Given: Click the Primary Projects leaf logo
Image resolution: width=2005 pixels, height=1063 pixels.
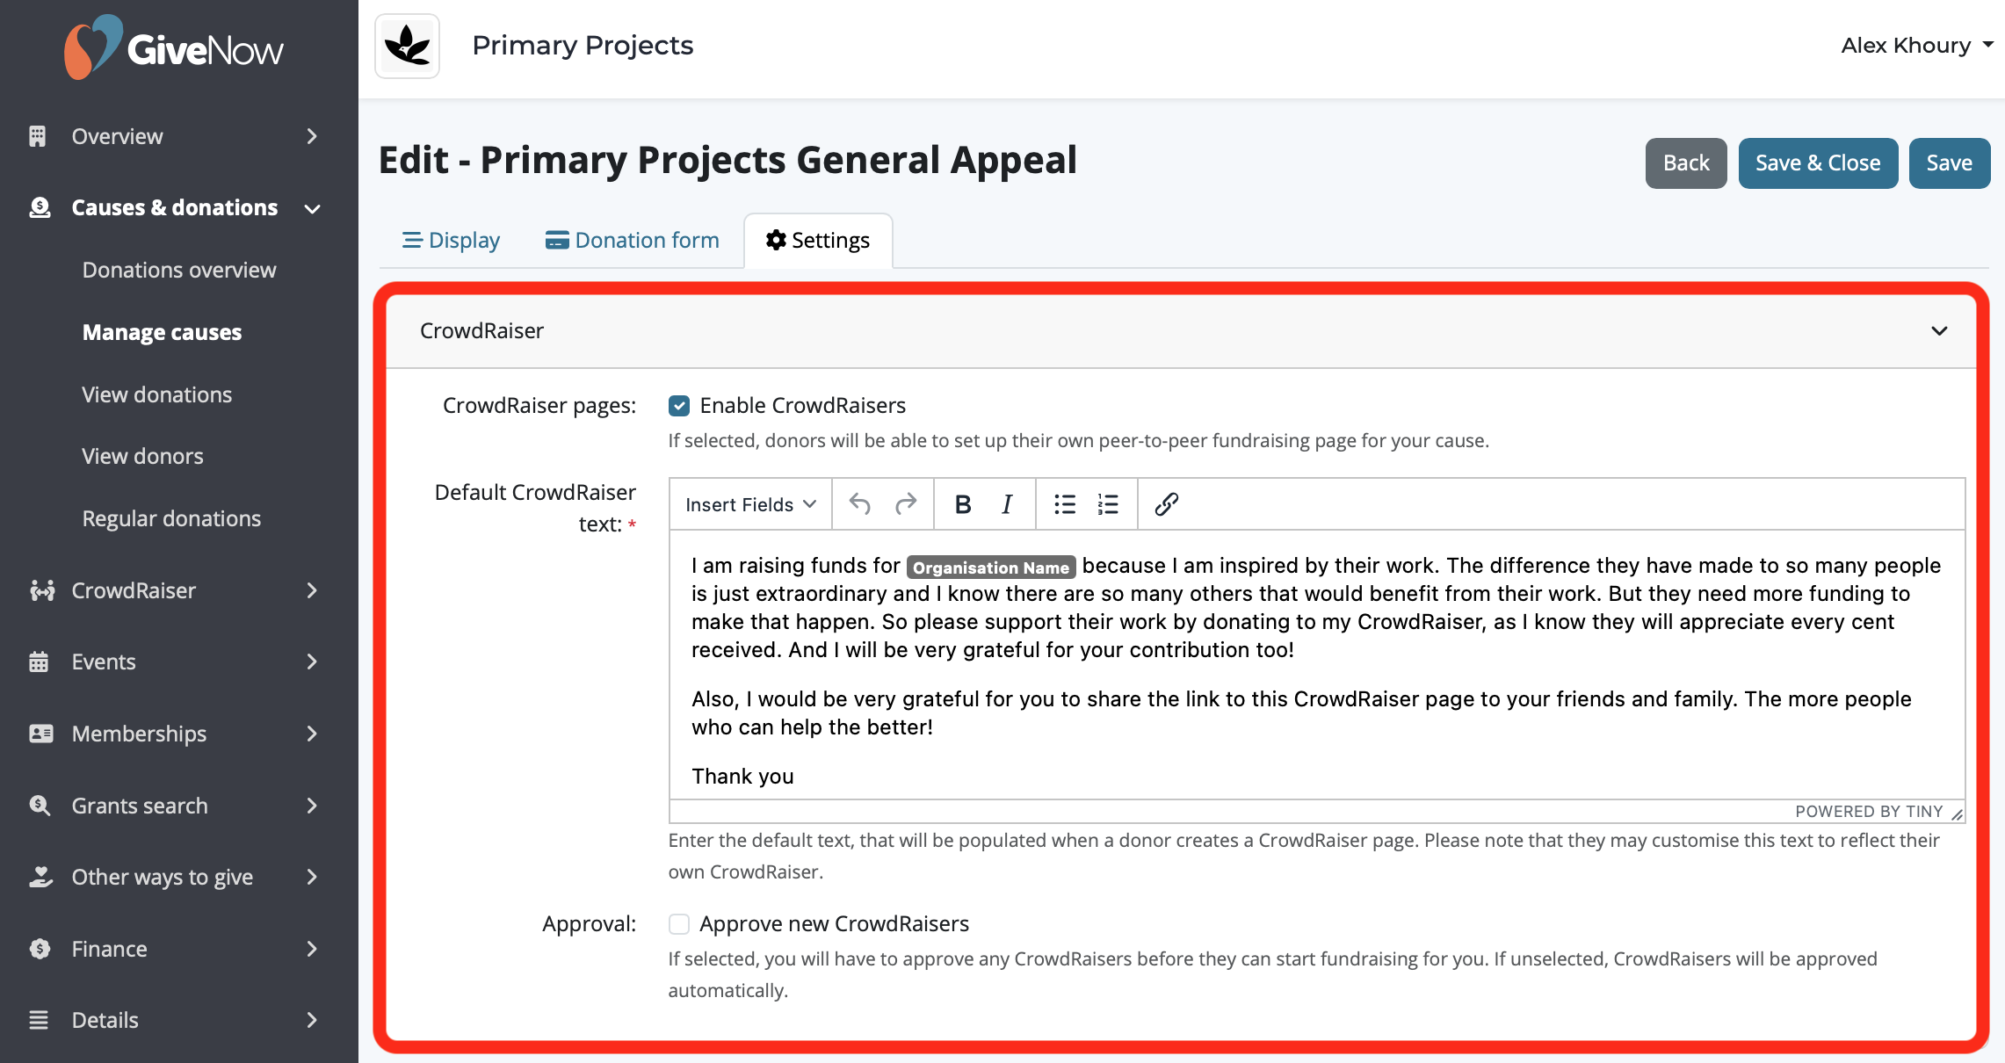Looking at the screenshot, I should (x=408, y=46).
